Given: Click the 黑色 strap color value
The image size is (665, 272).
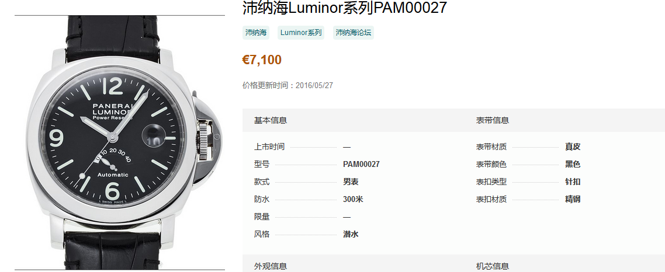Looking at the screenshot, I should [x=573, y=165].
